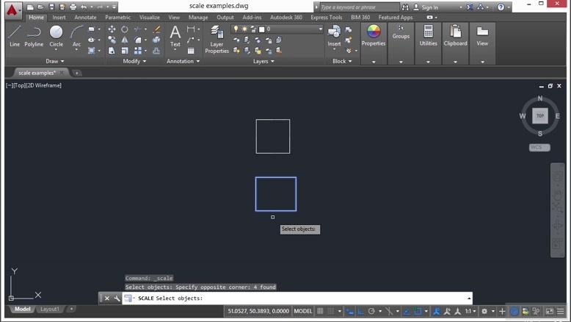Click the Hatch tool in Draw panel
Viewport: 571px width, 322px height.
point(92,51)
